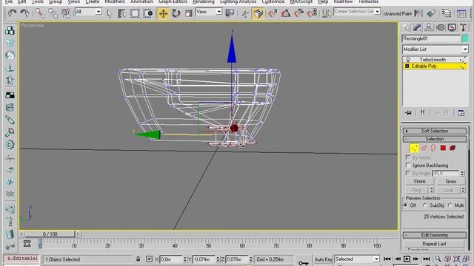Click reactor Cloth Collection icon
Viewport: 474px width, 266px height.
[10, 43]
